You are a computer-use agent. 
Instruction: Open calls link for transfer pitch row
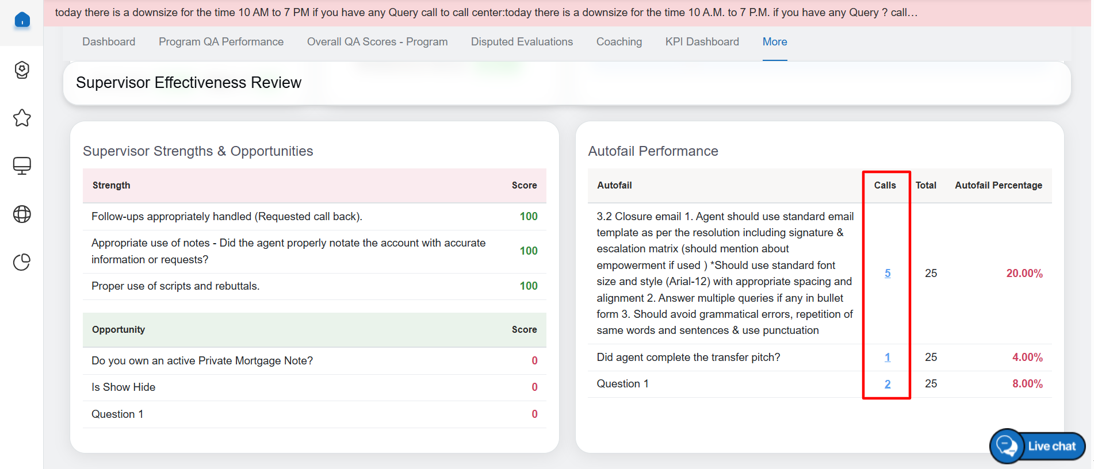(x=888, y=357)
